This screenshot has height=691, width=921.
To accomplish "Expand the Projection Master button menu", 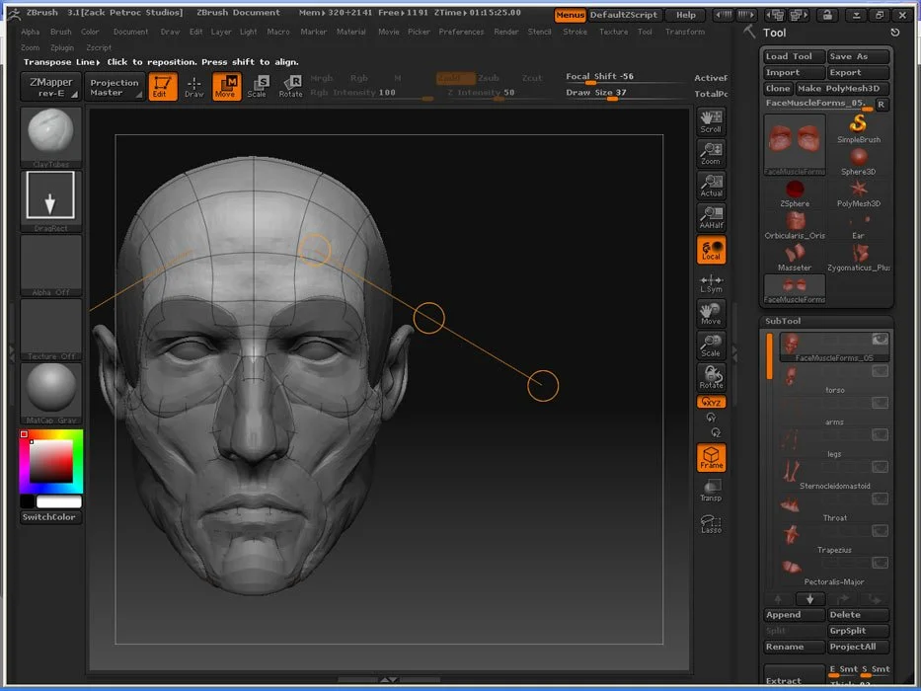I will click(115, 87).
